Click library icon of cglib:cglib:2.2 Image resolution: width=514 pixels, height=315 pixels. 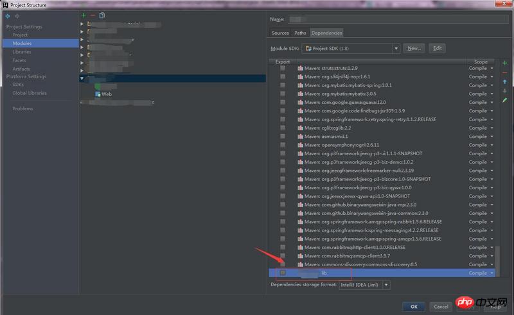(x=300, y=128)
